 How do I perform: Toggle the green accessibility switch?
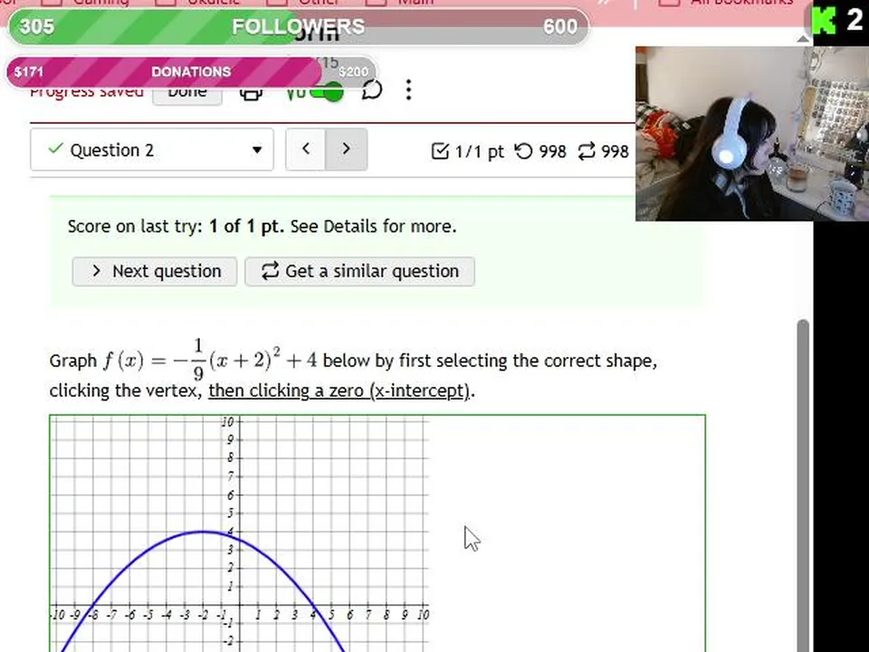[x=327, y=91]
